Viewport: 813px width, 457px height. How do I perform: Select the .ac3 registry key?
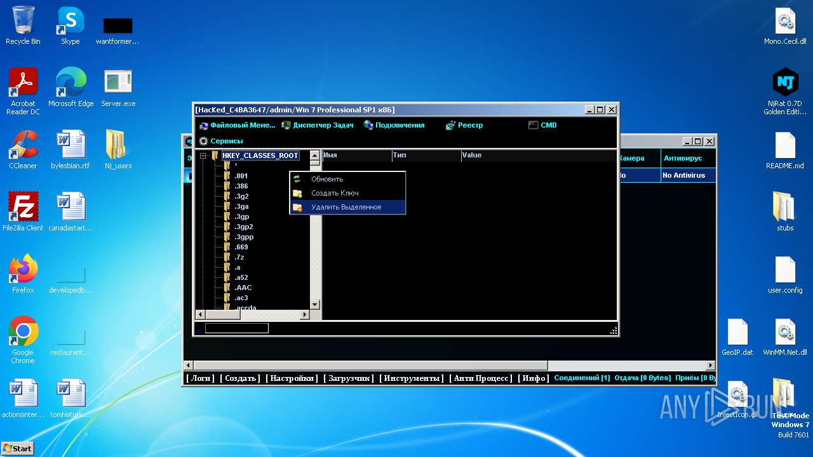click(241, 298)
